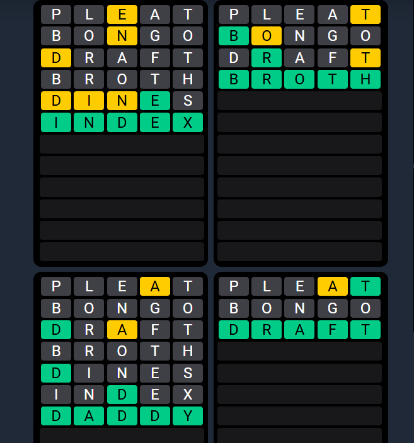Click the yellow O tile in top-right BONGO row
414x443 pixels.
[267, 36]
